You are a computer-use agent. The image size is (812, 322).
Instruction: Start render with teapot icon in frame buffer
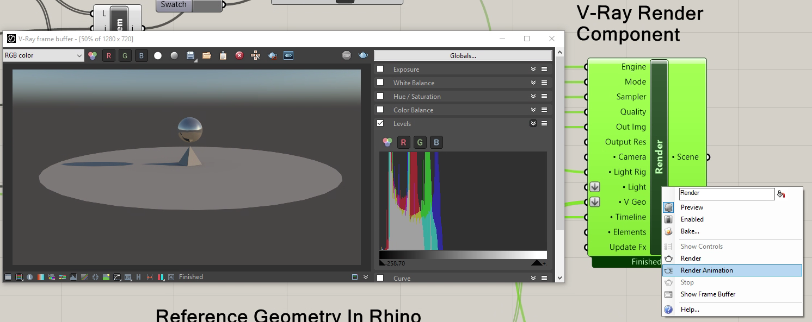[x=363, y=55]
